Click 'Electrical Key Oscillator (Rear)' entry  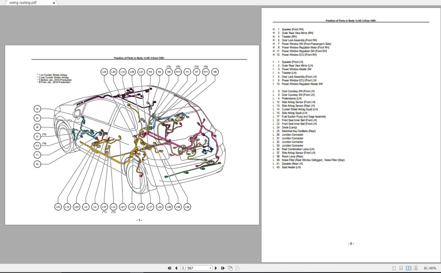pos(299,131)
